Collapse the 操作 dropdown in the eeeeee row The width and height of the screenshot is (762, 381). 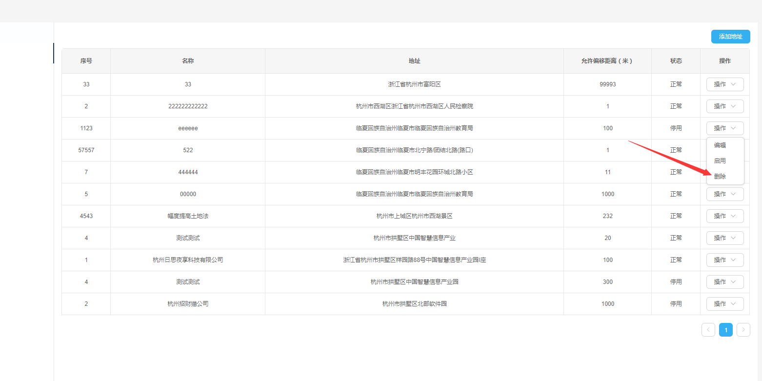[x=724, y=128]
